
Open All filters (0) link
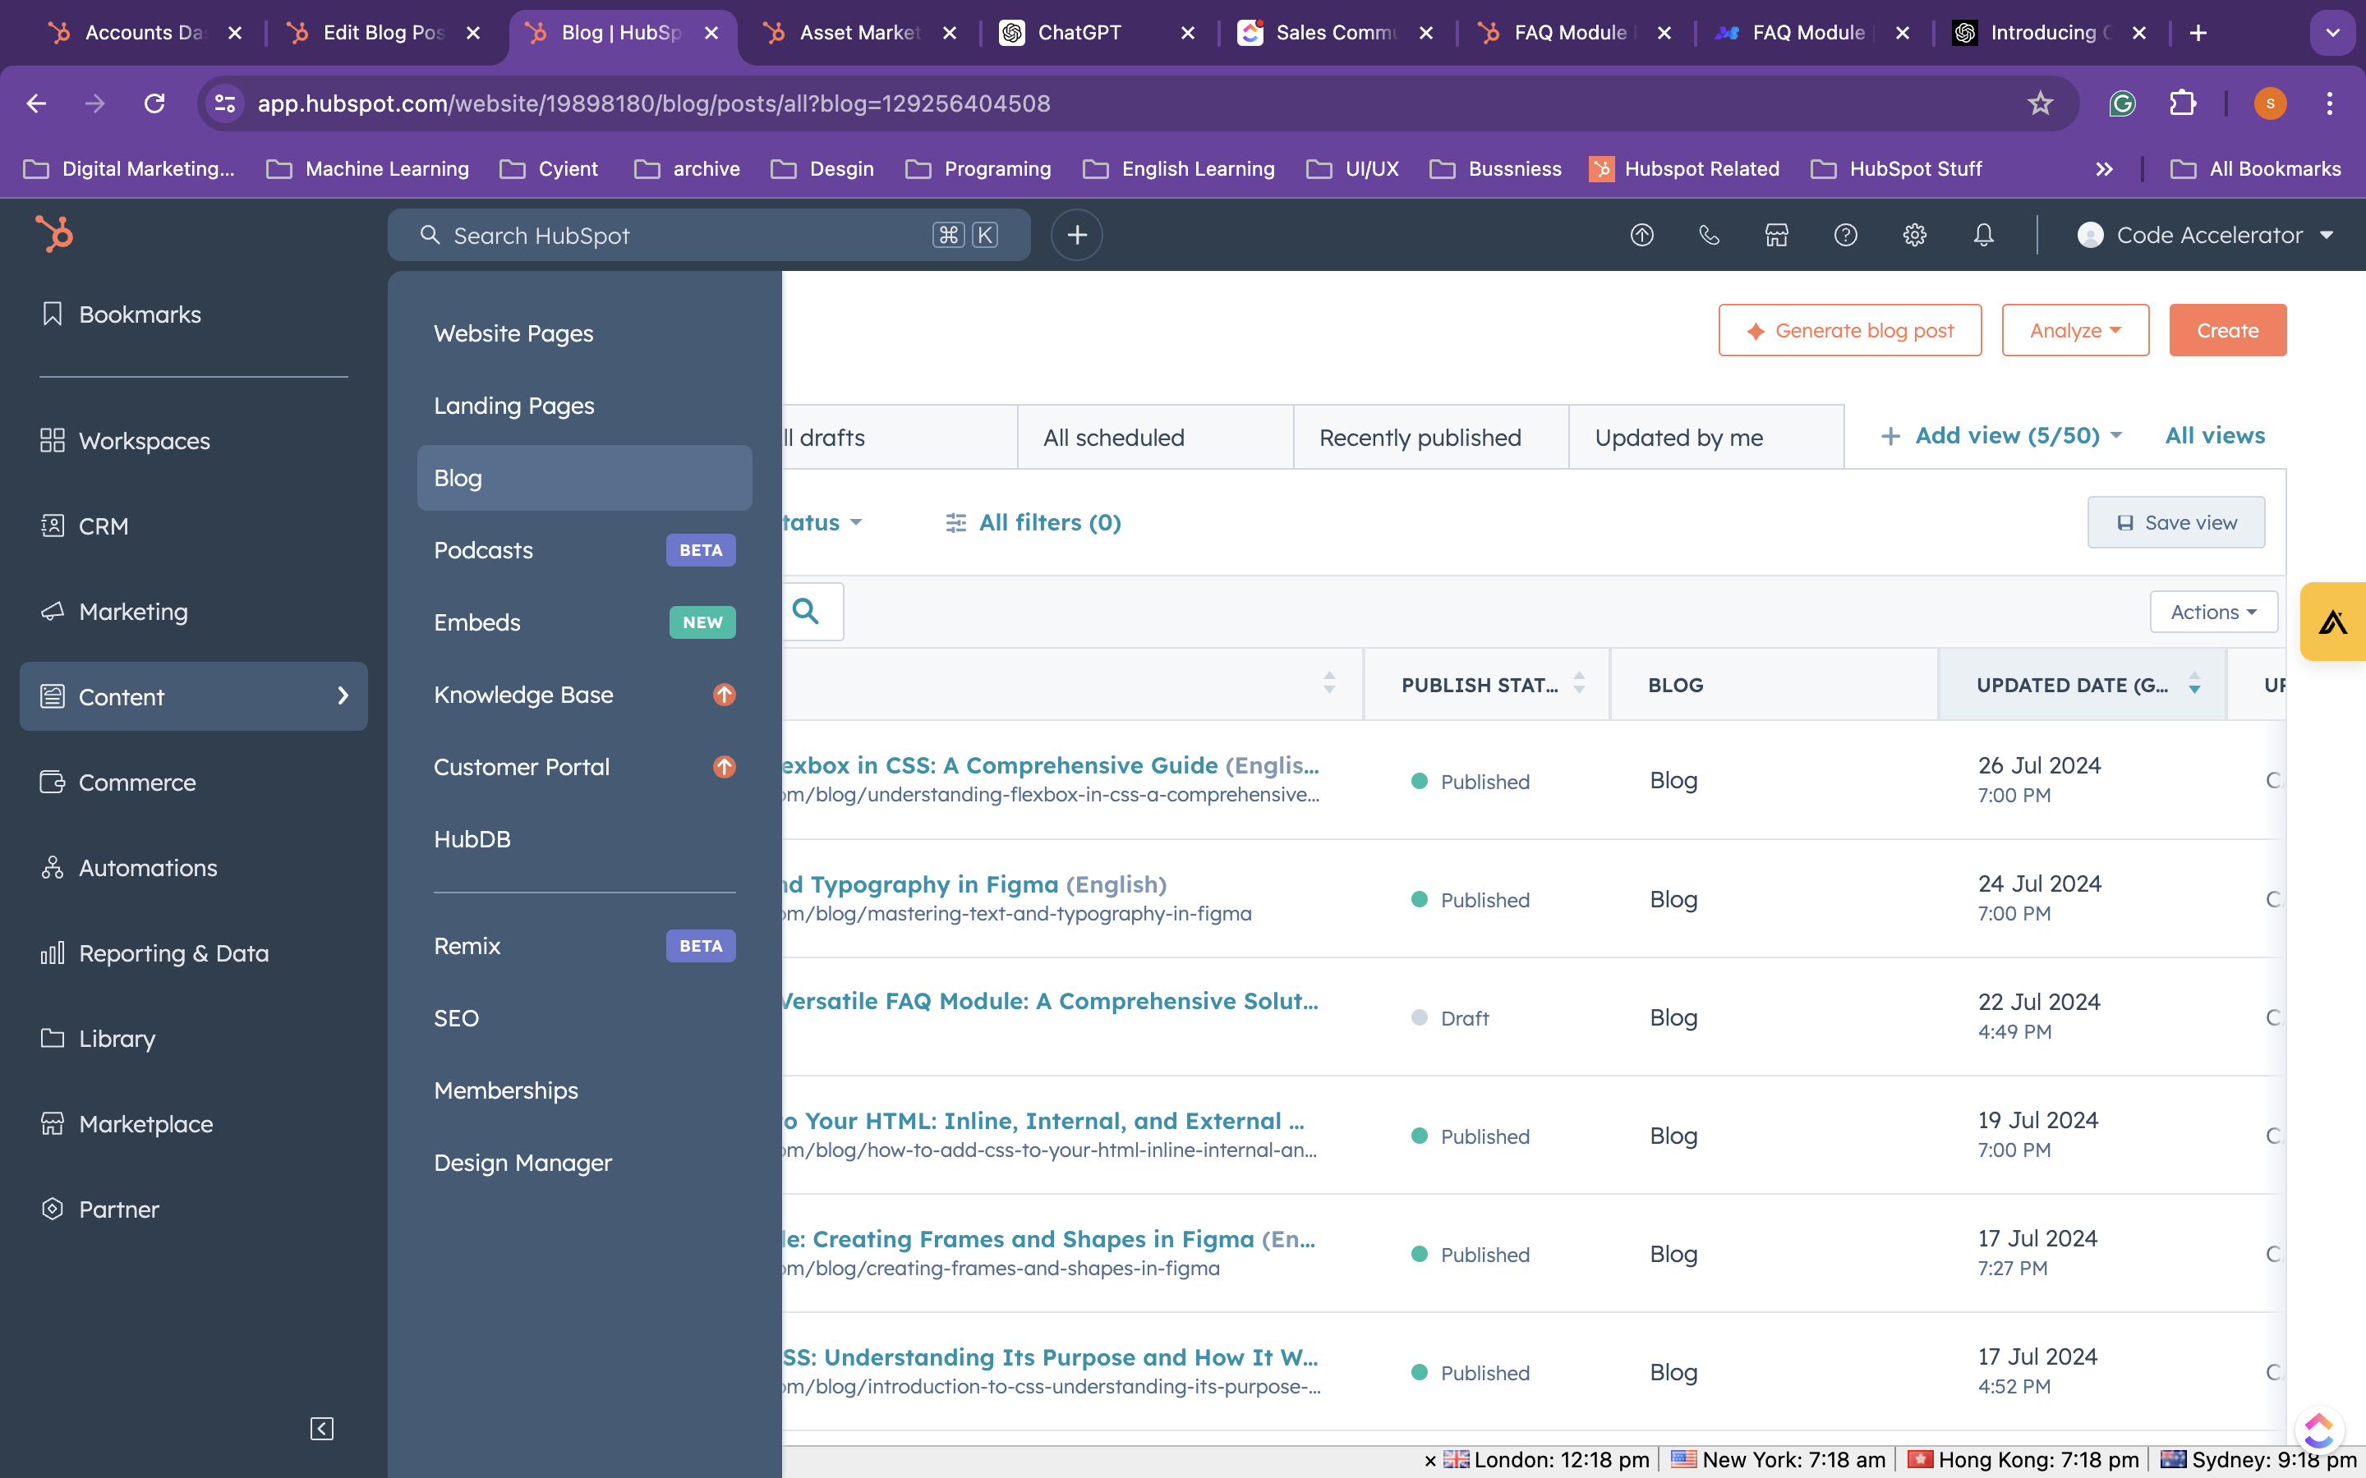point(1034,522)
